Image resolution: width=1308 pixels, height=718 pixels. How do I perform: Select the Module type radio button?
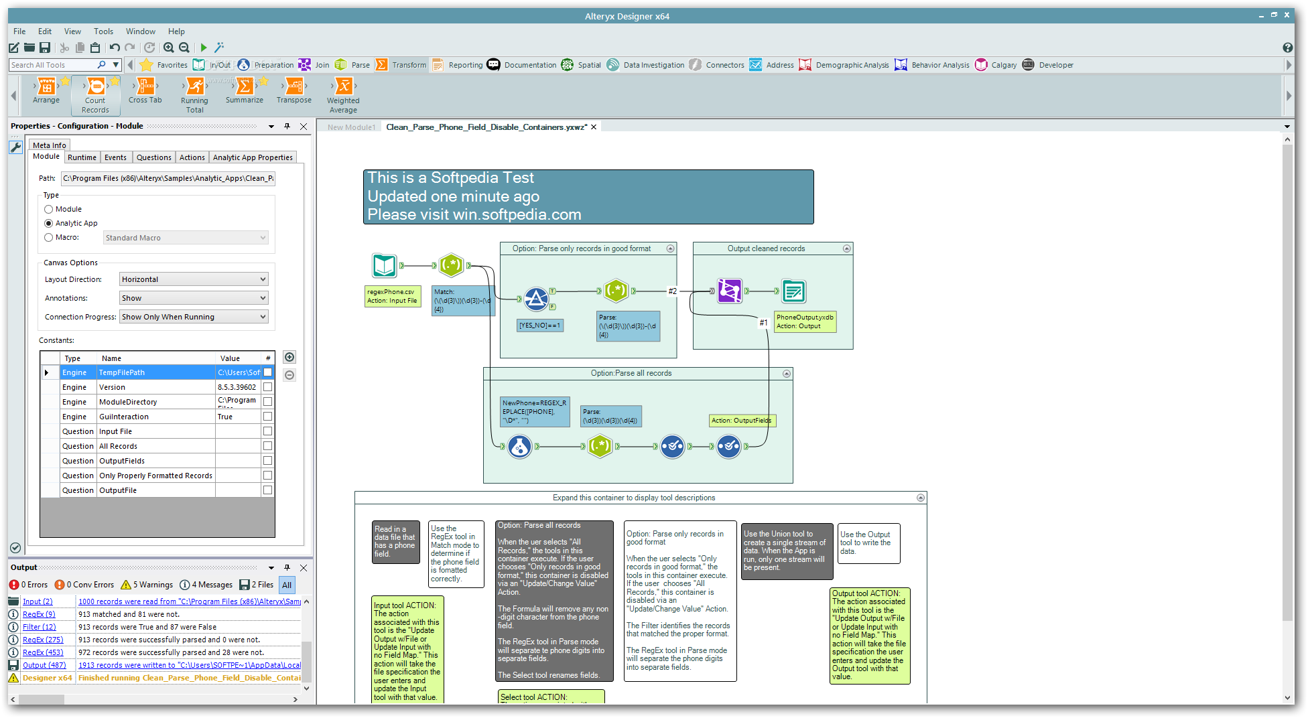tap(48, 209)
